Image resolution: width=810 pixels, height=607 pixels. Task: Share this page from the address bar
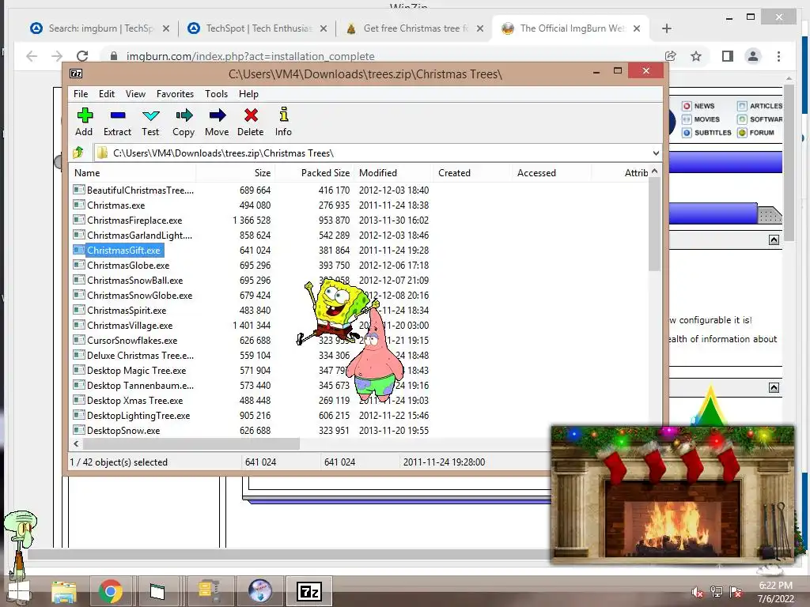[x=671, y=56]
